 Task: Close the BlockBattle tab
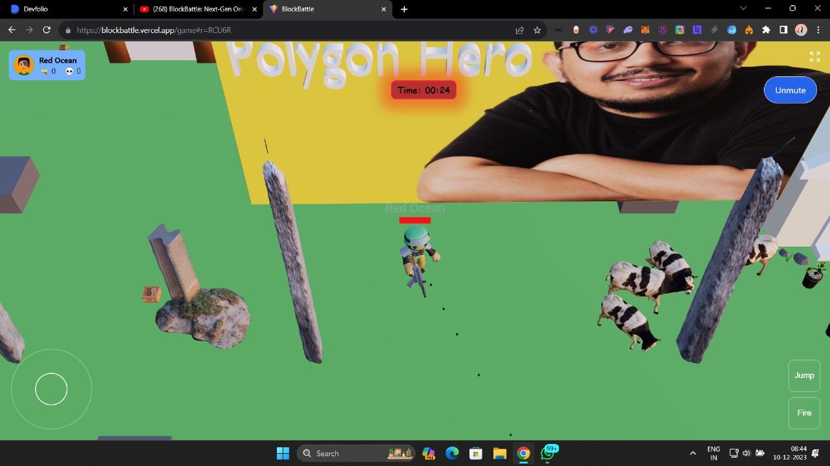tap(384, 9)
